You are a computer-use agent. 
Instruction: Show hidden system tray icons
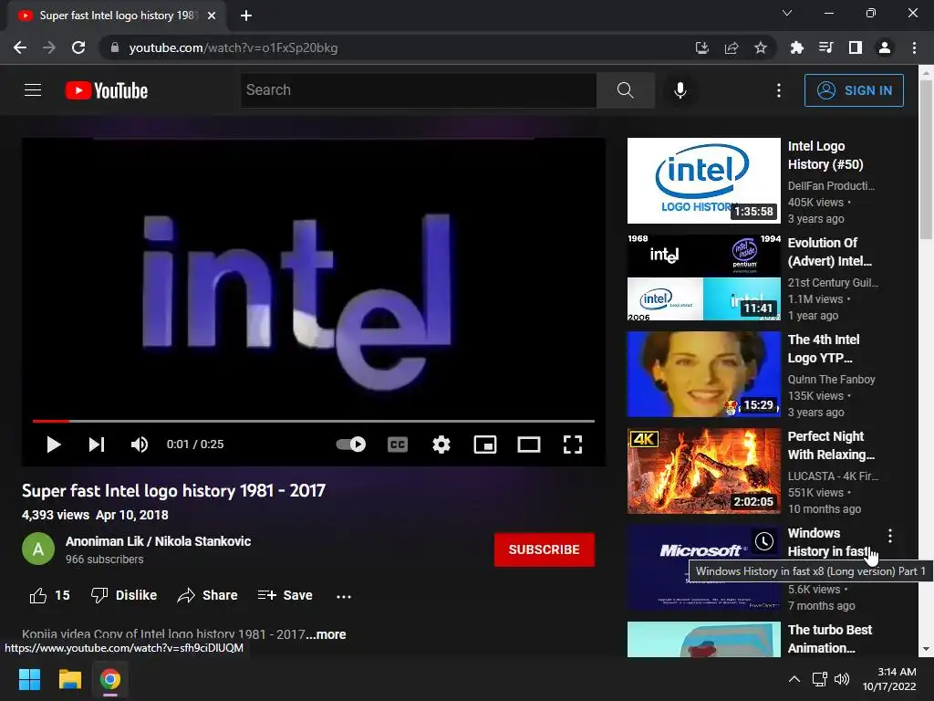[x=794, y=679]
